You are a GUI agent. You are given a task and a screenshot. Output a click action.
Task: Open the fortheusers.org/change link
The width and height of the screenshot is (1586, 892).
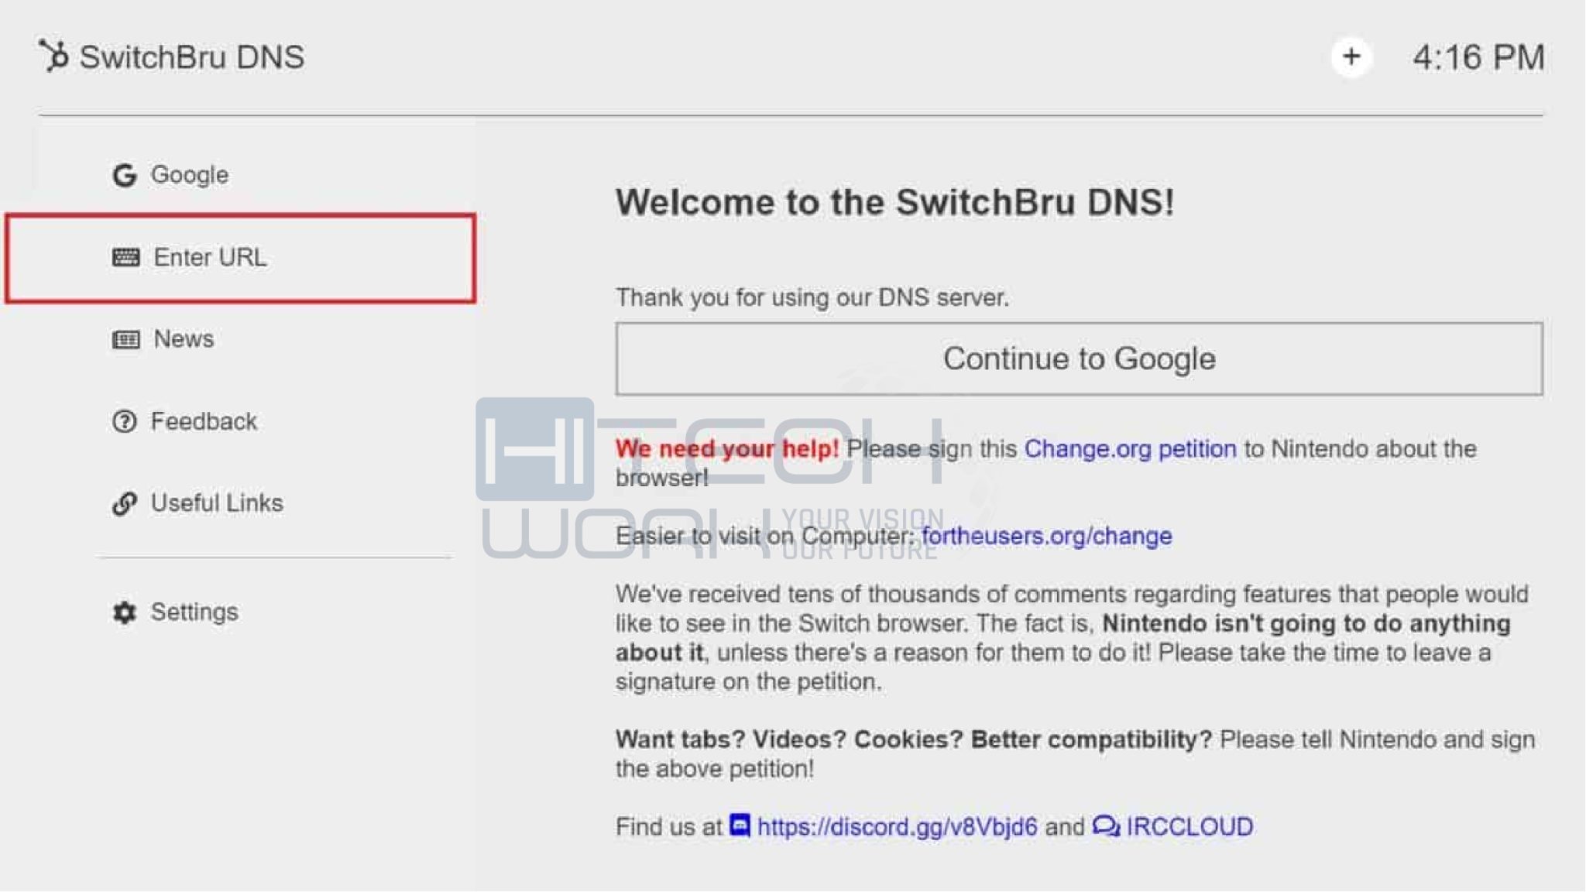(1046, 536)
